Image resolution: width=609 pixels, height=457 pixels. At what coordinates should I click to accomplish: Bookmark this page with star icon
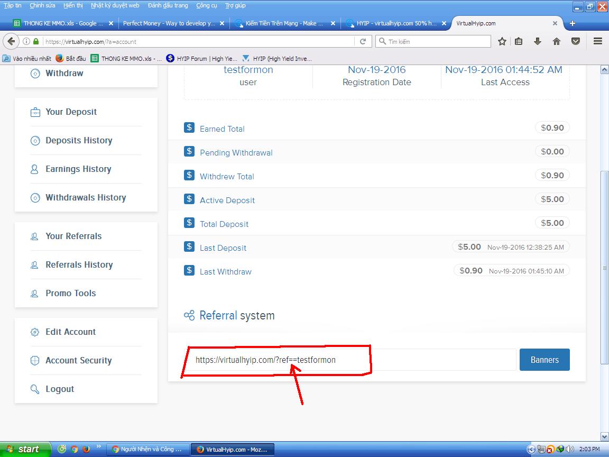pos(502,42)
